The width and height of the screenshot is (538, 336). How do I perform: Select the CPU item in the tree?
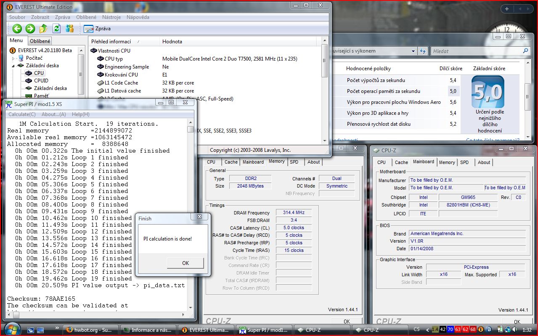[x=39, y=73]
